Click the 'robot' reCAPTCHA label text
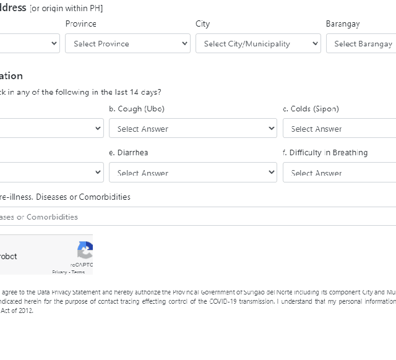 (9, 256)
